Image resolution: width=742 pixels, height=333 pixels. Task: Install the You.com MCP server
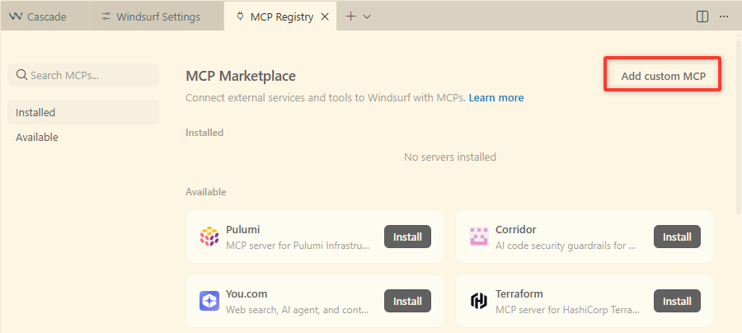[x=407, y=301]
